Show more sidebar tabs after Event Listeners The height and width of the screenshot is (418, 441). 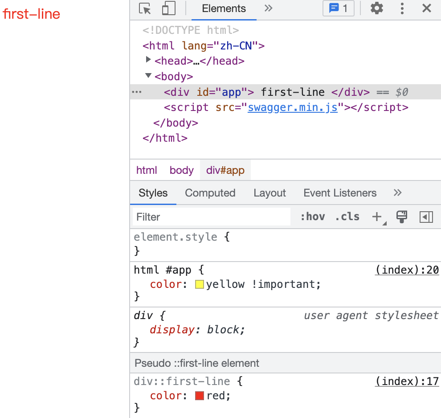[x=397, y=193]
